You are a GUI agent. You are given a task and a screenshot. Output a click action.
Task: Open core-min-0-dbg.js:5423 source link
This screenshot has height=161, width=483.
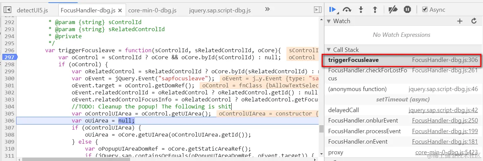pyautogui.click(x=447, y=152)
